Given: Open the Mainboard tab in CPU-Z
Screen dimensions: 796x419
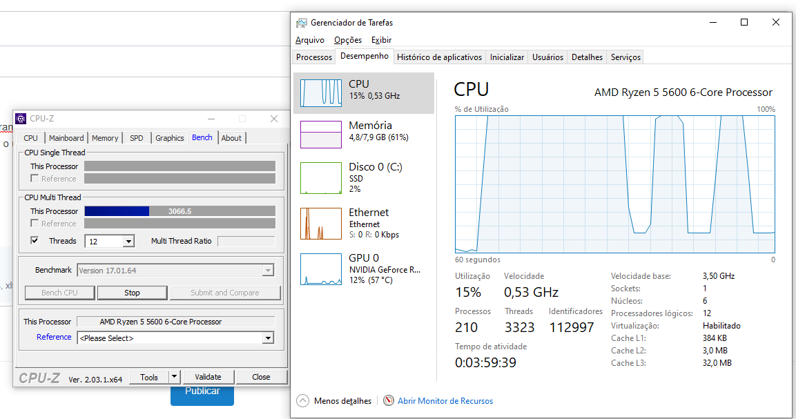Looking at the screenshot, I should [x=66, y=138].
